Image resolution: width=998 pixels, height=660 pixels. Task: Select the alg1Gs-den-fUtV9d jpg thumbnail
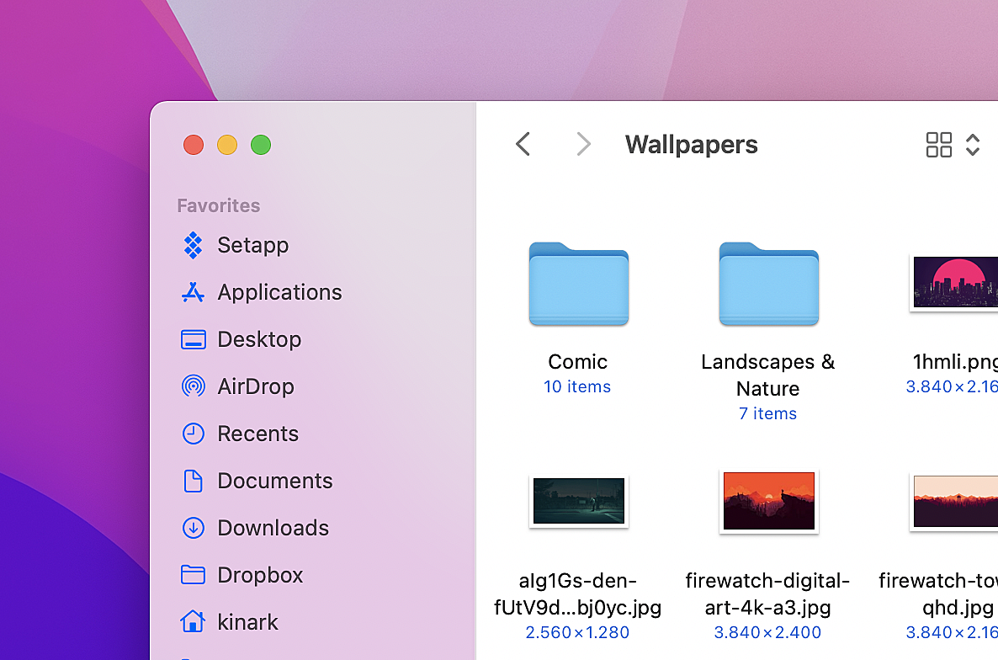coord(579,501)
